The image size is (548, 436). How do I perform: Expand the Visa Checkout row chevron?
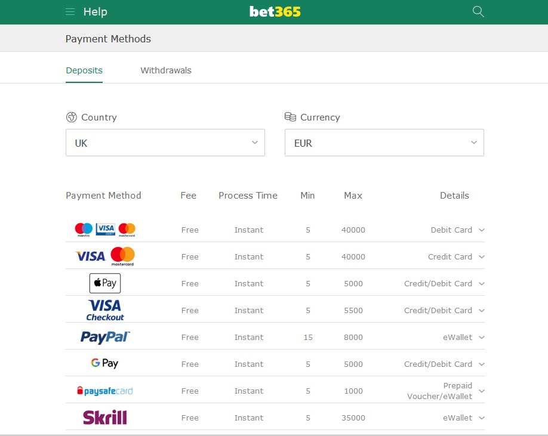tap(482, 311)
